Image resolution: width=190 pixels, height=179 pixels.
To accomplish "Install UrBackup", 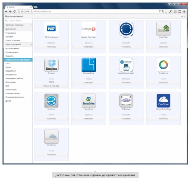I will pyautogui.click(x=126, y=119).
